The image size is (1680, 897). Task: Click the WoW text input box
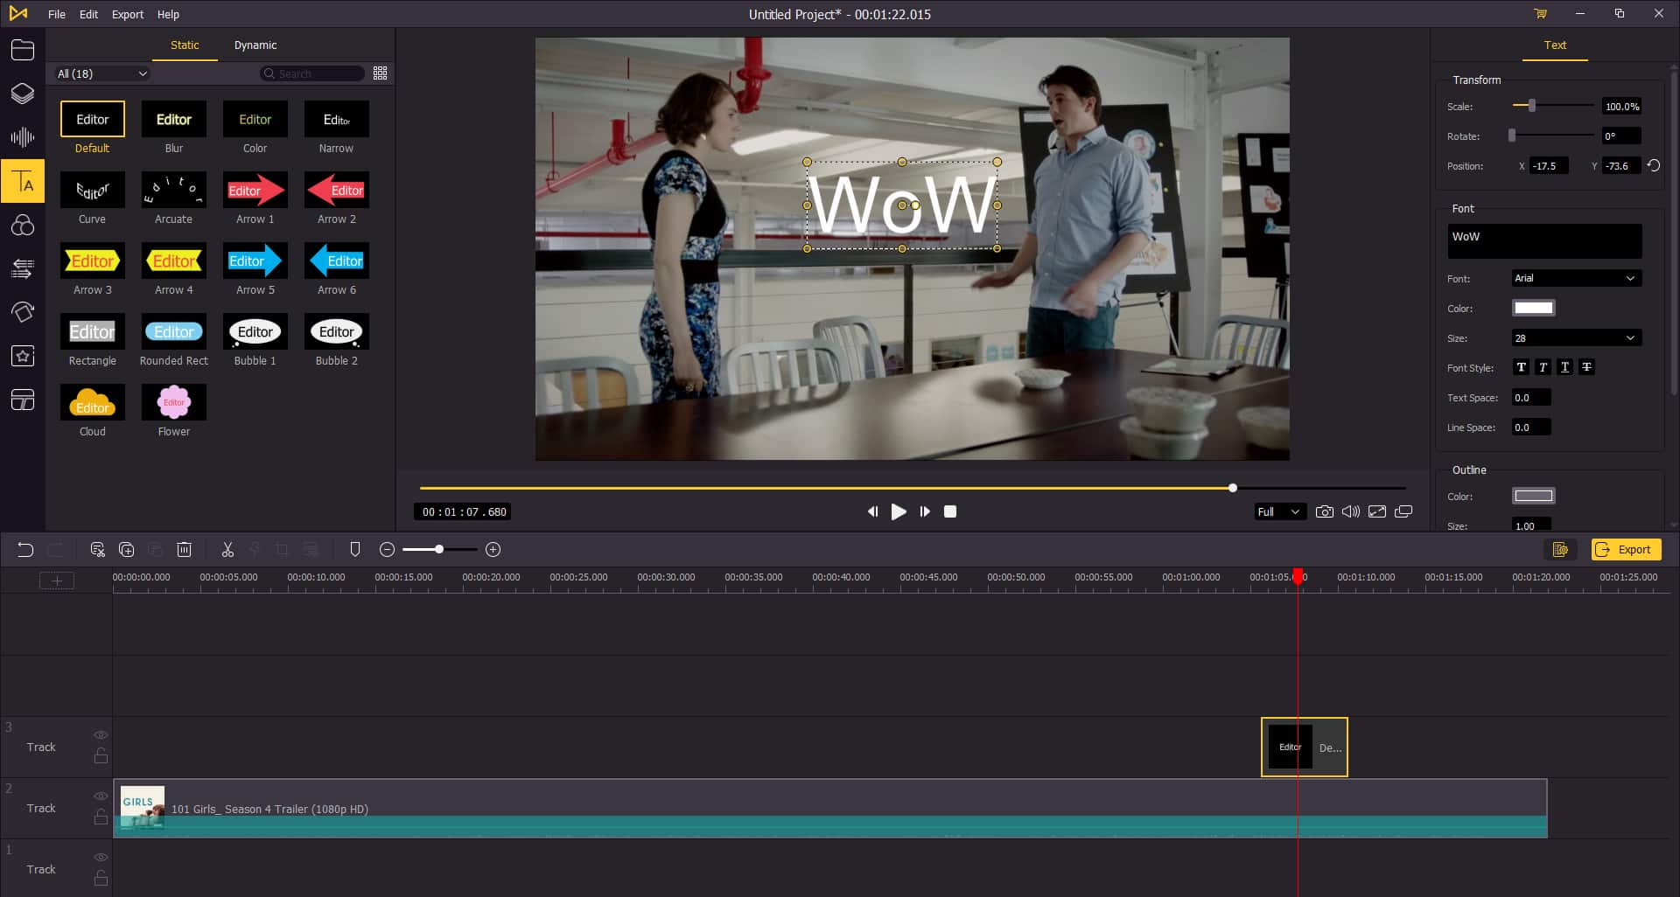pyautogui.click(x=1544, y=240)
